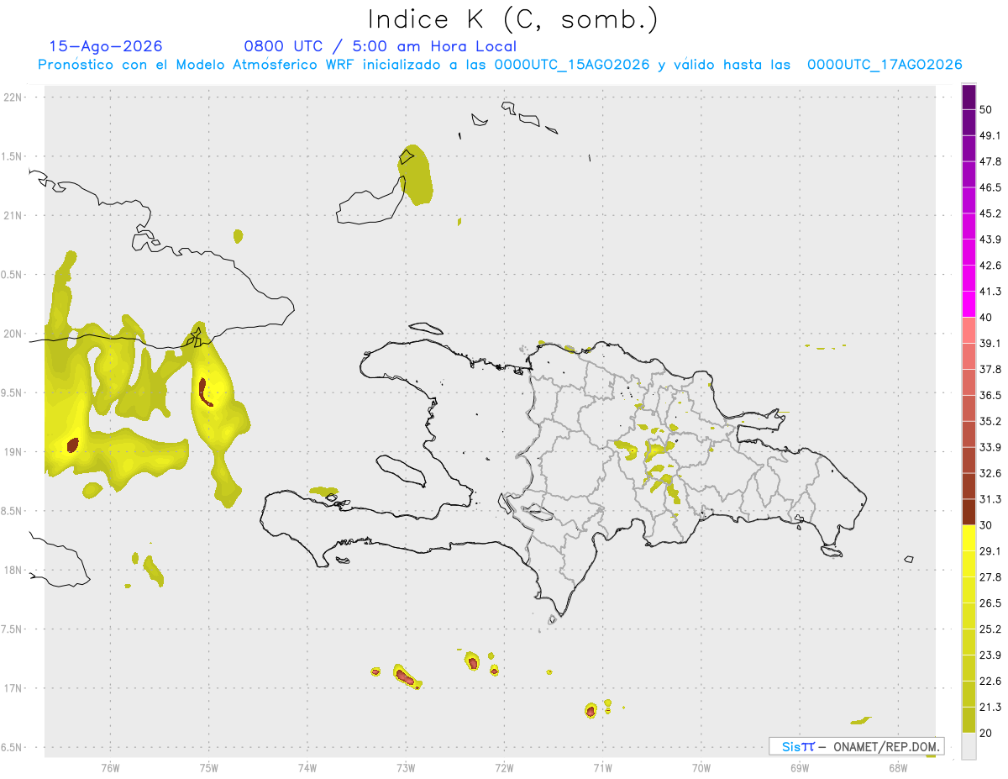Click the legend value 23.9

[x=990, y=655]
